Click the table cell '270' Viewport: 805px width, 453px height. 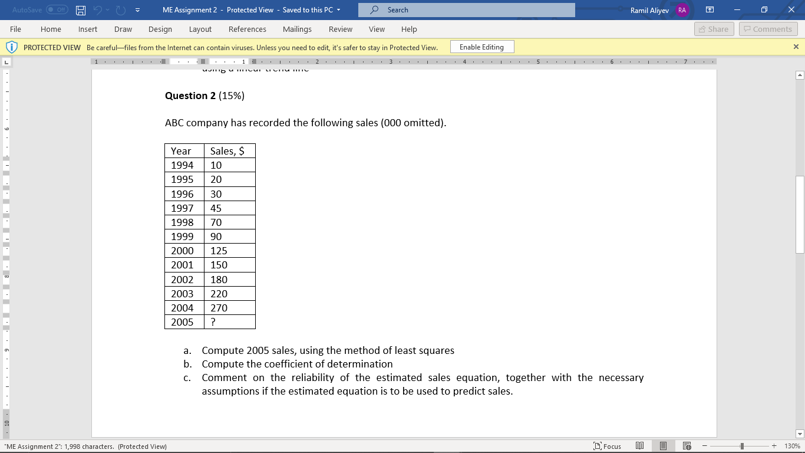coord(230,308)
